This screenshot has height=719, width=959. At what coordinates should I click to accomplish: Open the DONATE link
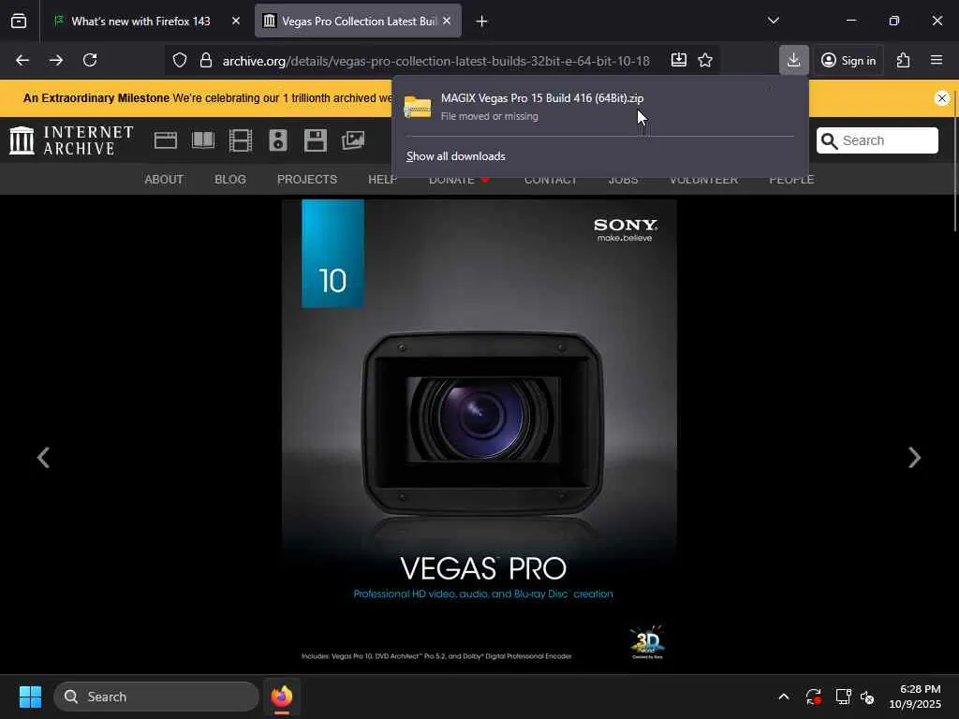(452, 180)
